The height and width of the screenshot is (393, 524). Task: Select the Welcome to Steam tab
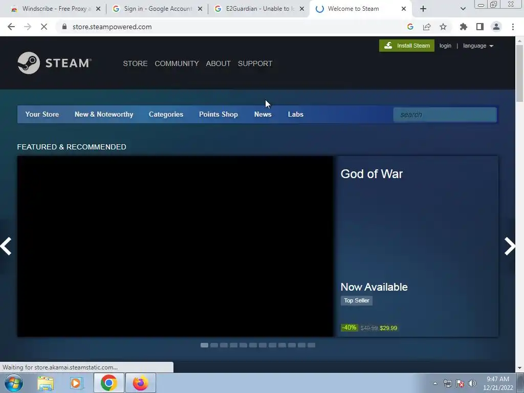pyautogui.click(x=360, y=9)
